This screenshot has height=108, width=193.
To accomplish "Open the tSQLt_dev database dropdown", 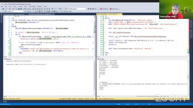I will (x=15, y=11).
